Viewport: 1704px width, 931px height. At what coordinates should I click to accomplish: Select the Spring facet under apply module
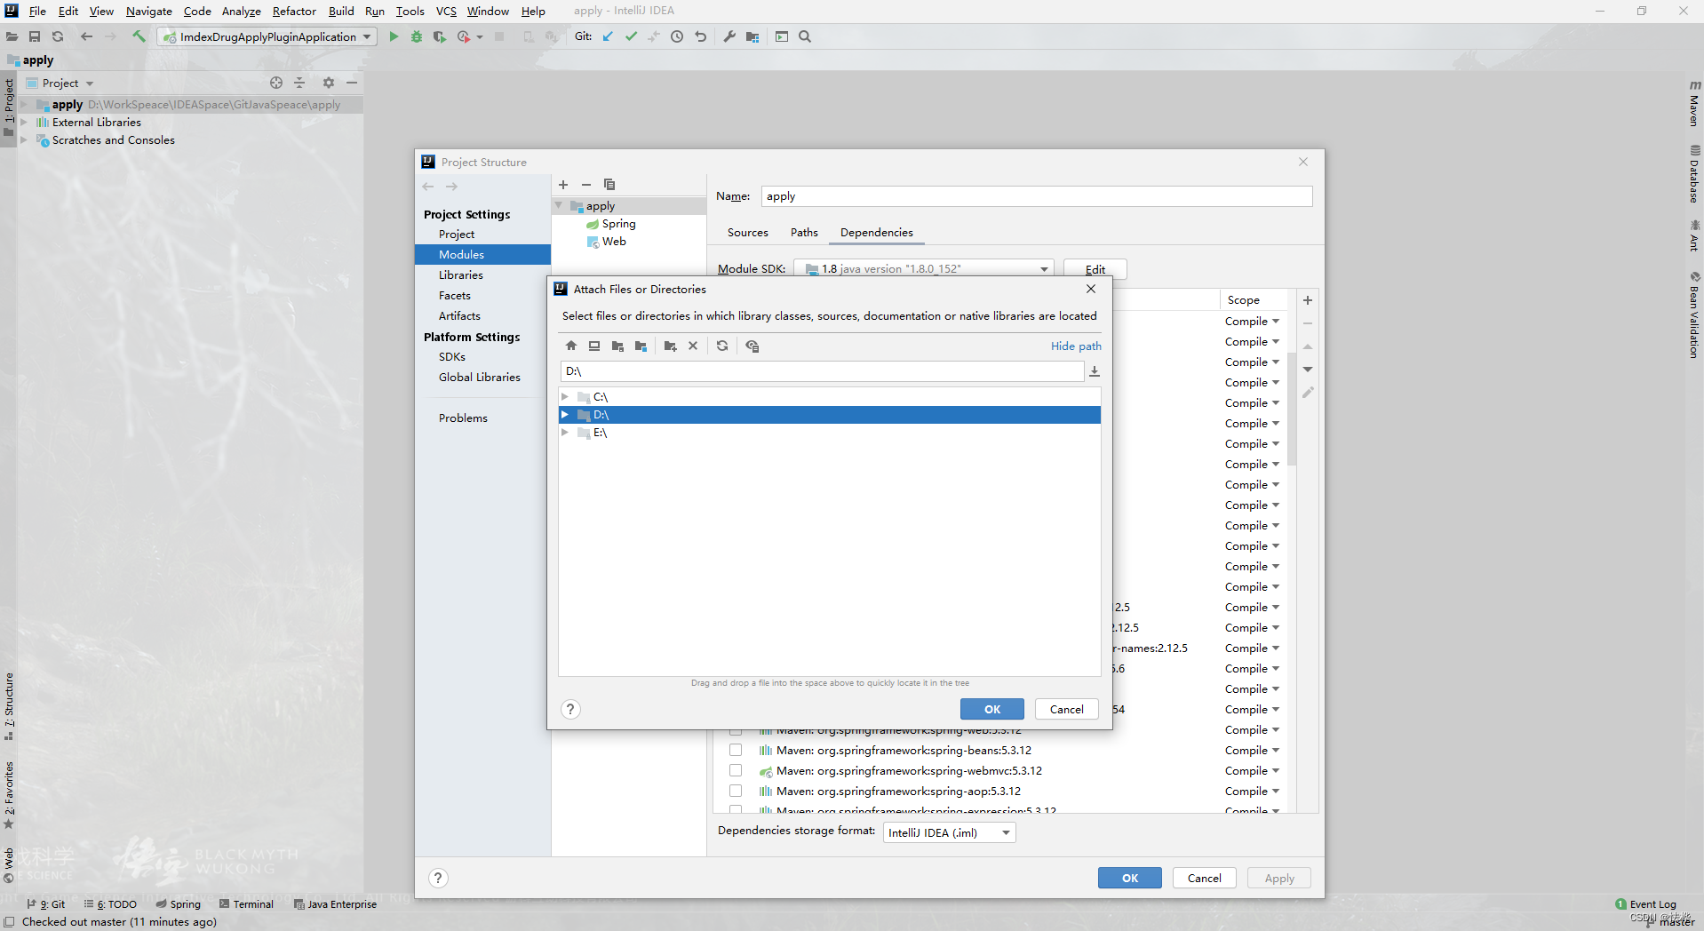pyautogui.click(x=618, y=224)
